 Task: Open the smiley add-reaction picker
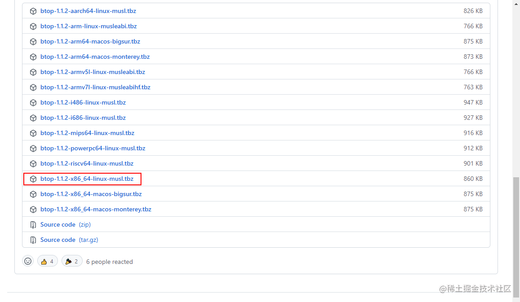[x=28, y=261]
